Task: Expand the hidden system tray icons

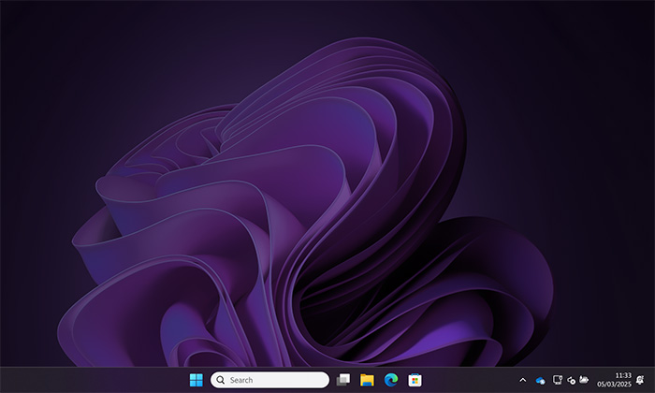Action: pos(522,380)
